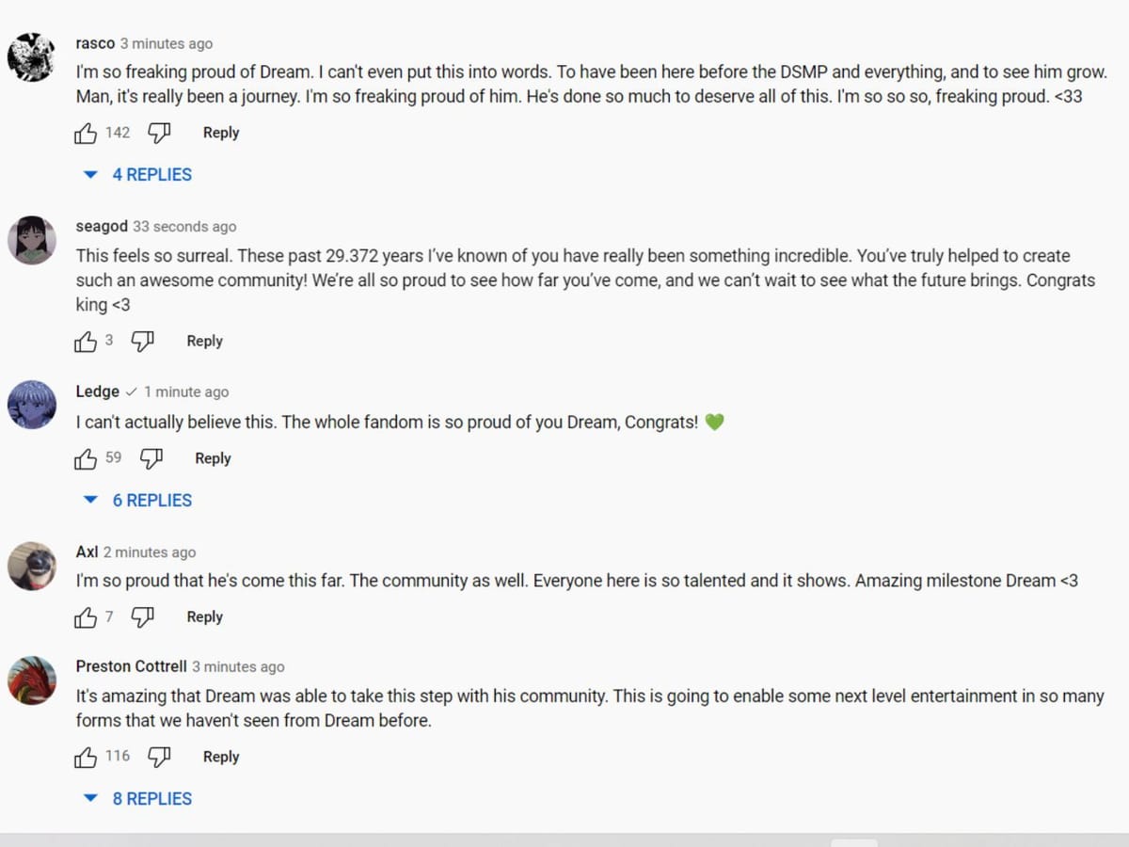
Task: Dislike rasco's comment
Action: 160,134
